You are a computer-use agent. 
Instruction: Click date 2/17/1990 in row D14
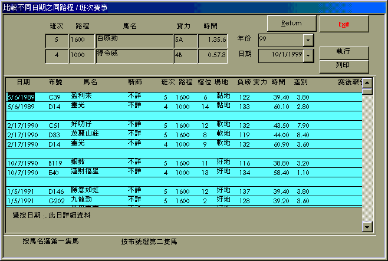pos(22,144)
